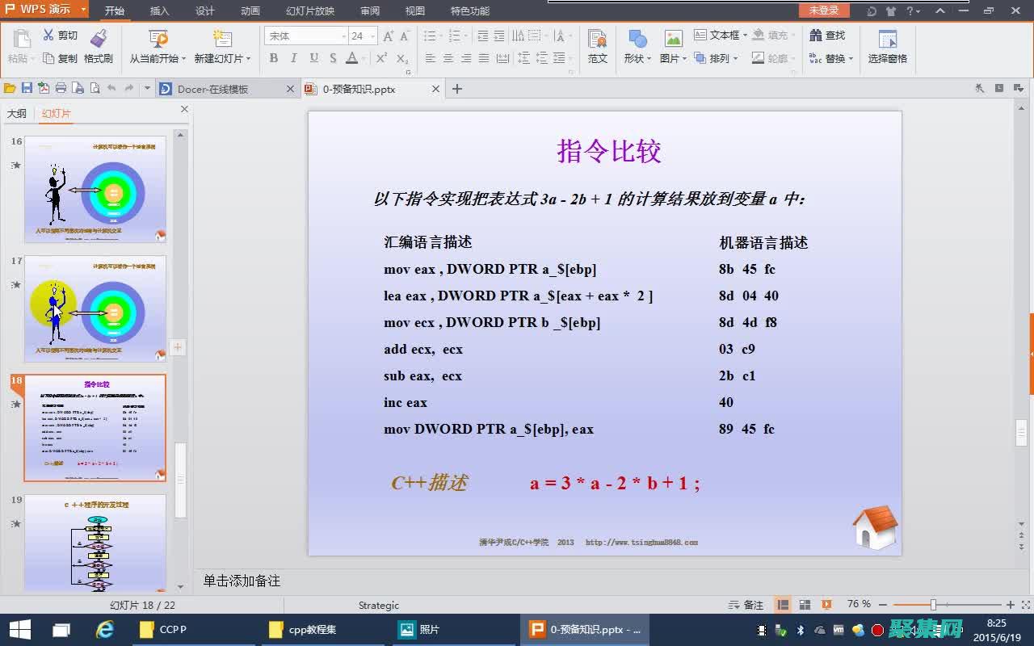
Task: Open the 范文 gallery icon
Action: [598, 44]
